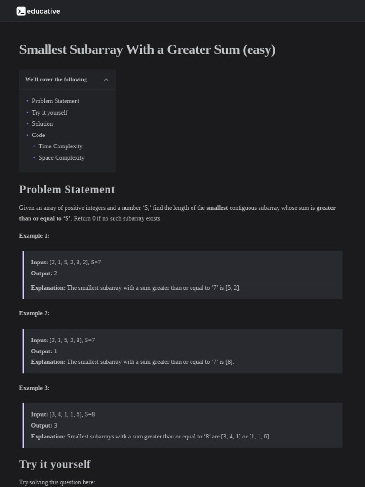Navigate to Space Complexity sub-item
The height and width of the screenshot is (487, 365).
click(x=61, y=158)
